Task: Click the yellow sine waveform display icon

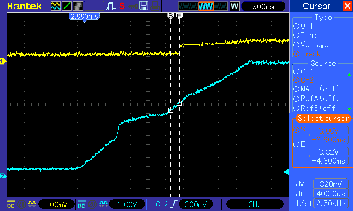Action: [56, 6]
